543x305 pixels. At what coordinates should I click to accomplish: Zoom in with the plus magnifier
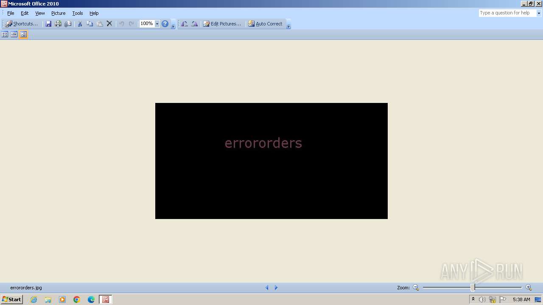[x=529, y=288]
